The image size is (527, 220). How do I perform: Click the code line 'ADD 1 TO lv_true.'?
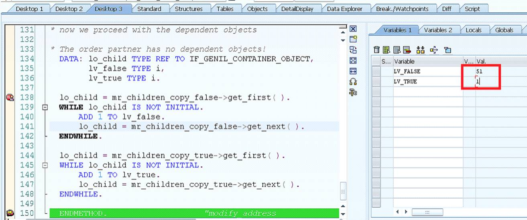119,174
